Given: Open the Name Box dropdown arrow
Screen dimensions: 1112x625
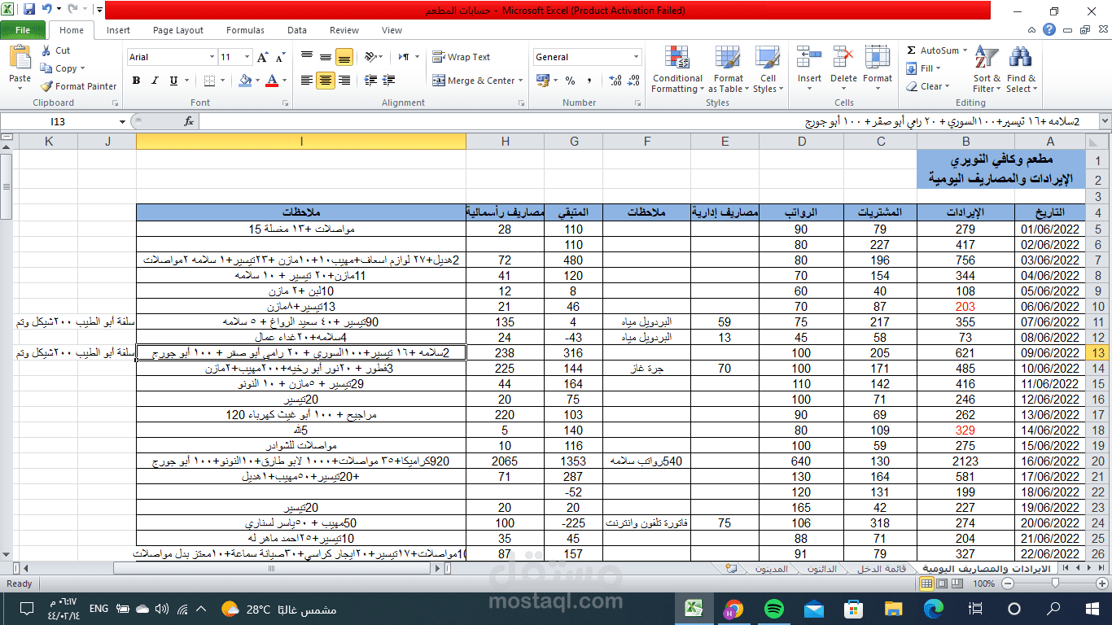Looking at the screenshot, I should [123, 121].
